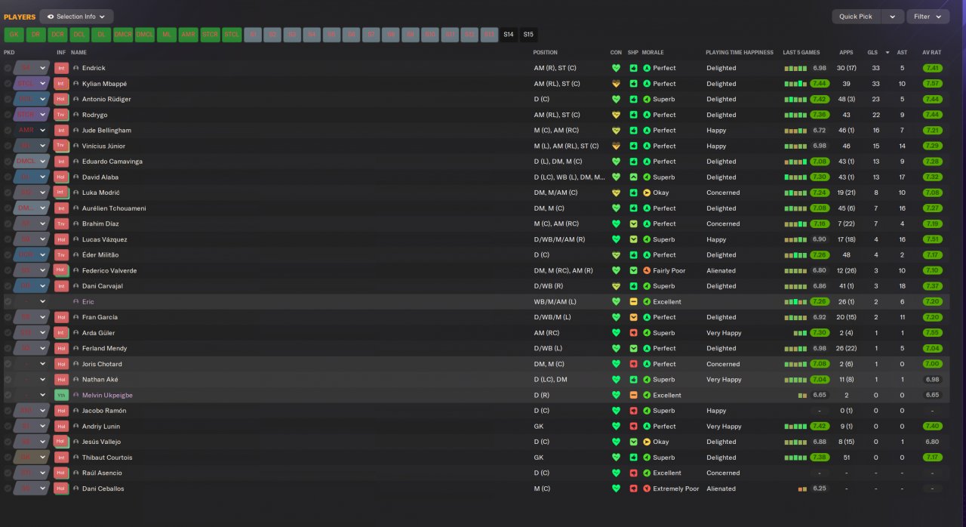Sort by the APPS column header
The height and width of the screenshot is (527, 966).
click(846, 52)
